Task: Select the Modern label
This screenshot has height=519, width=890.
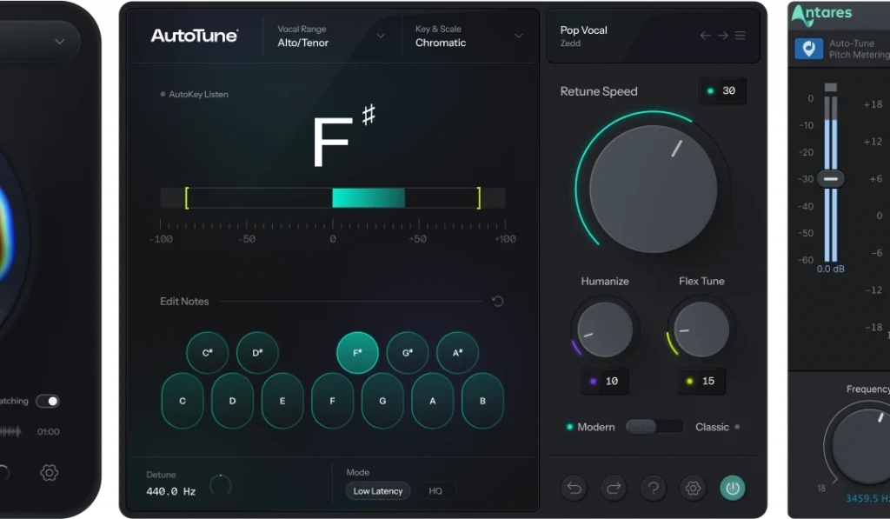Action: pos(596,427)
